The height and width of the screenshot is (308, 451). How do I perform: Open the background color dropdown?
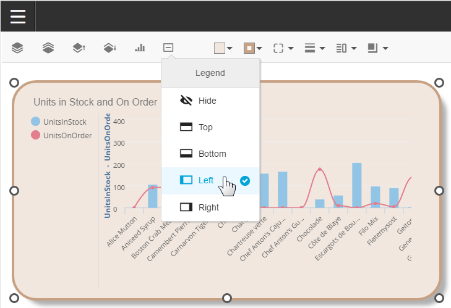click(223, 48)
